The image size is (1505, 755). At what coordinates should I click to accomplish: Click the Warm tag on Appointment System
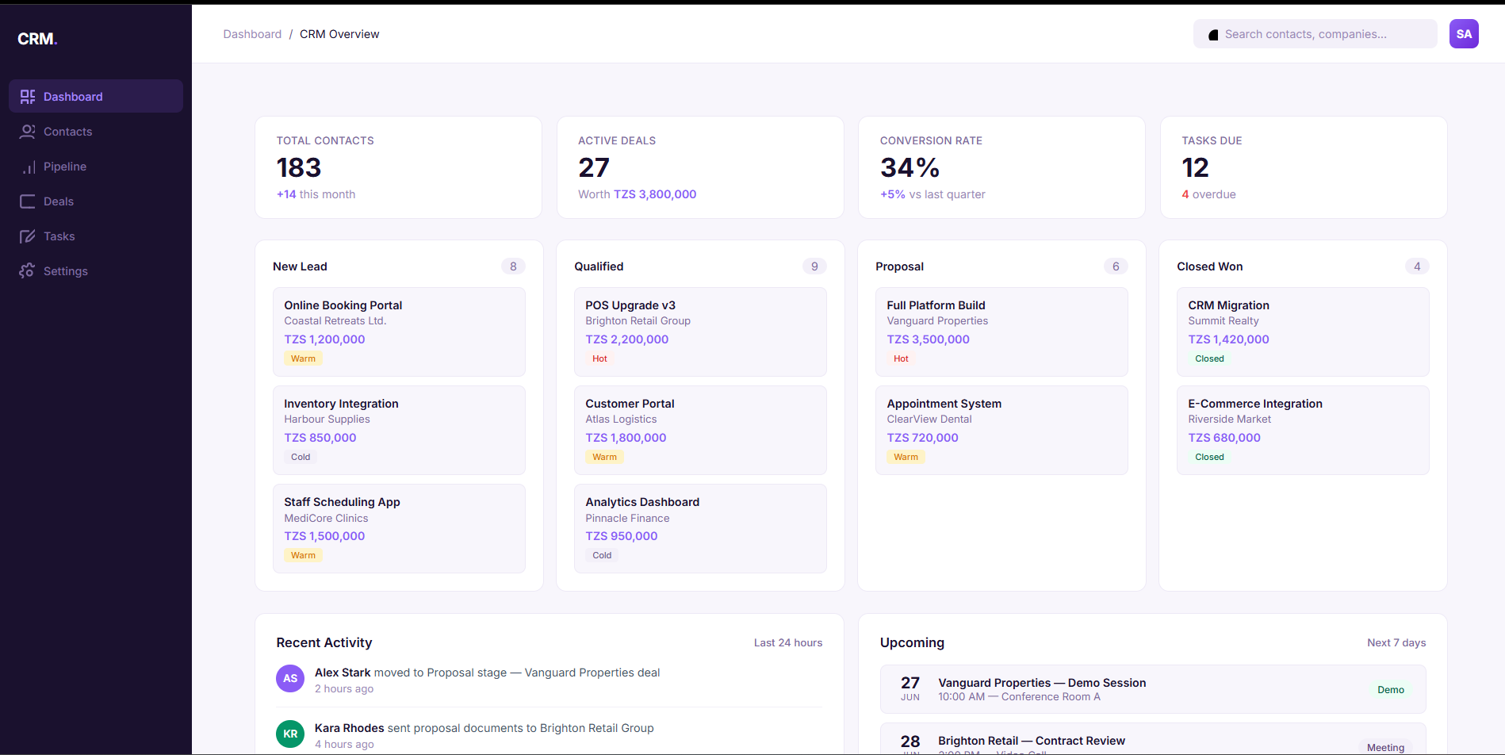[x=906, y=457]
